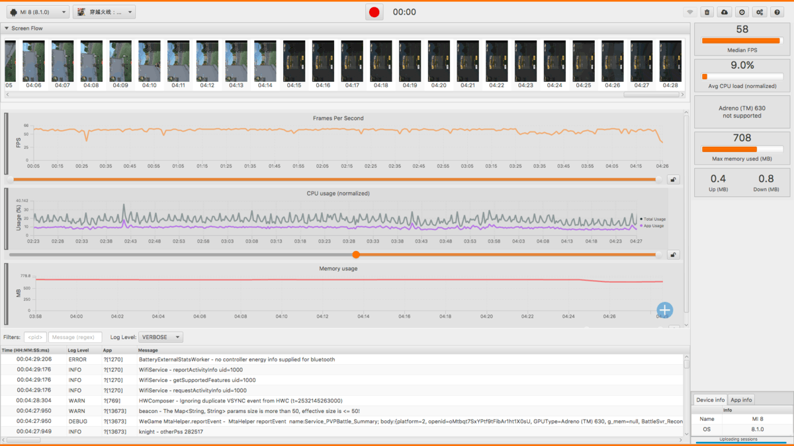Switch to the App info tab
Viewport: 794px width, 446px height.
pos(741,400)
